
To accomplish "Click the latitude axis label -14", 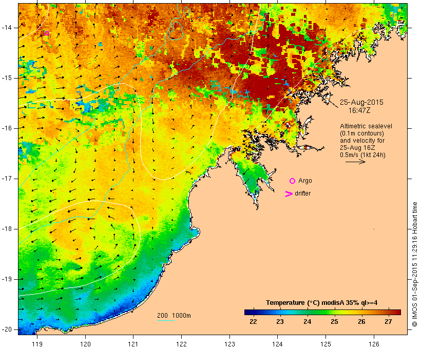I will [x=7, y=28].
